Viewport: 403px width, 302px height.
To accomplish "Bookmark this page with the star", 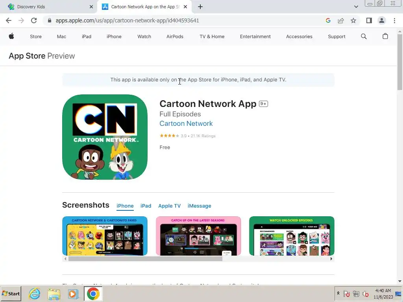I will [353, 20].
